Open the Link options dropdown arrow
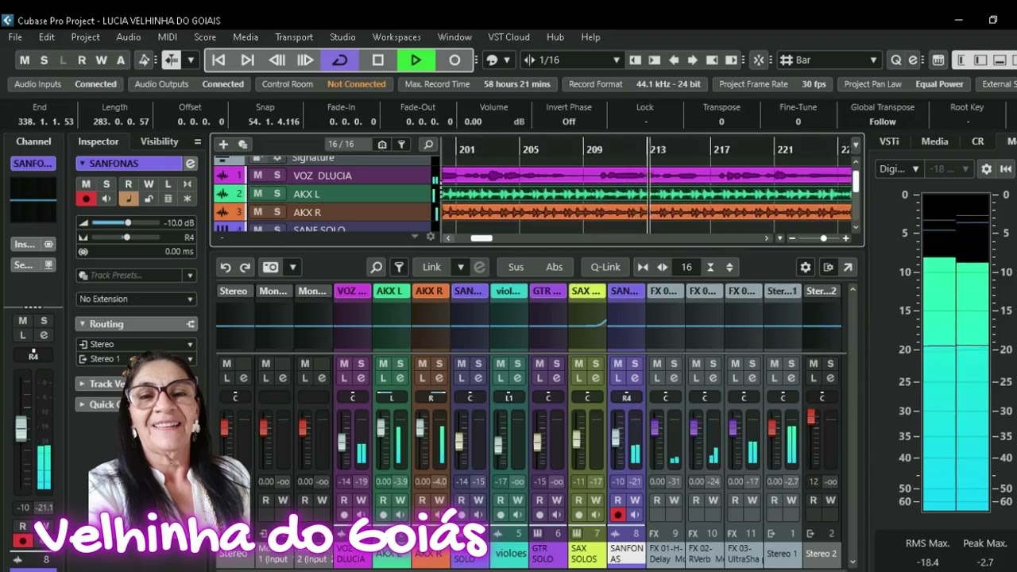The height and width of the screenshot is (572, 1017). point(460,268)
